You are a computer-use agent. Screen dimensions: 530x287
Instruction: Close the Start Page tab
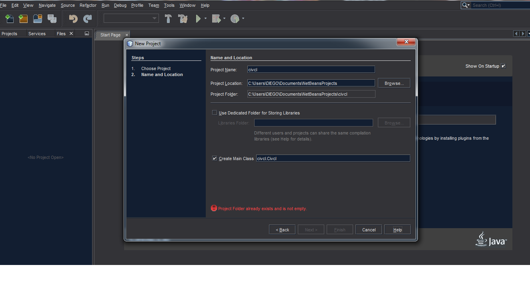[x=126, y=35]
